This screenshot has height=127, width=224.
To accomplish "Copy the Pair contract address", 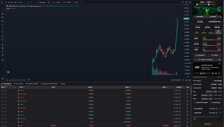I will coord(212,91).
